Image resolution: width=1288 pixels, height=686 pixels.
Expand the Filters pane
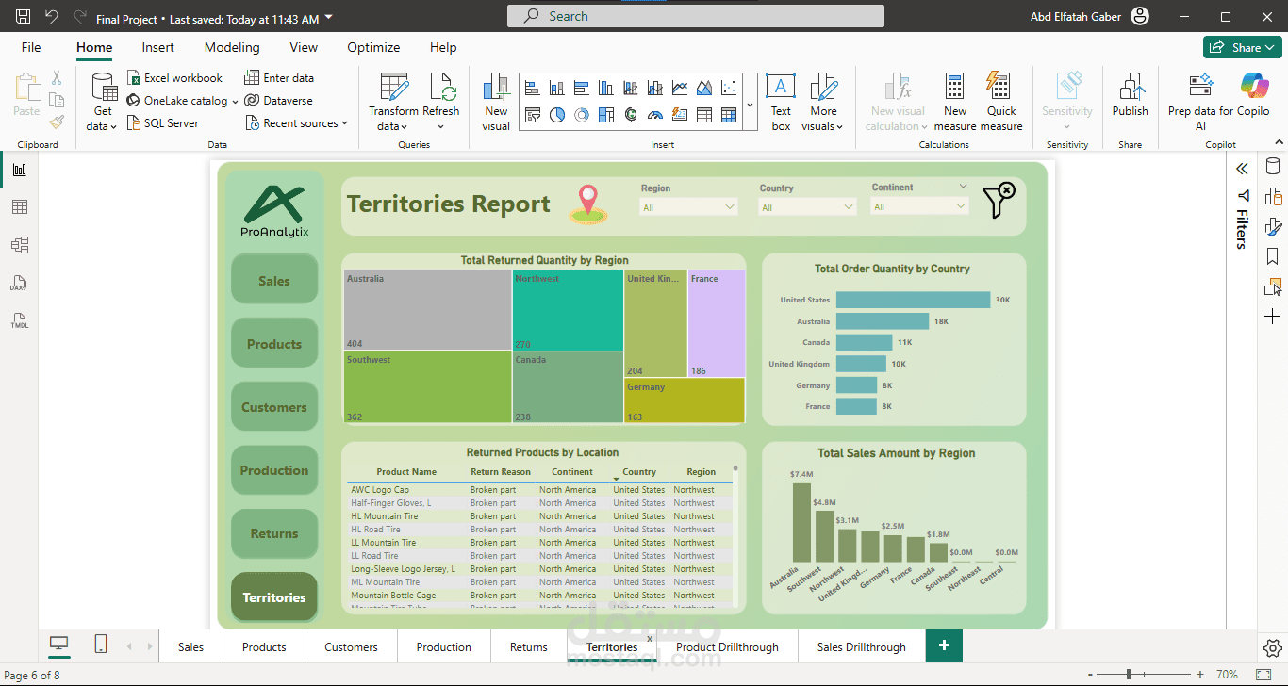coord(1242,169)
